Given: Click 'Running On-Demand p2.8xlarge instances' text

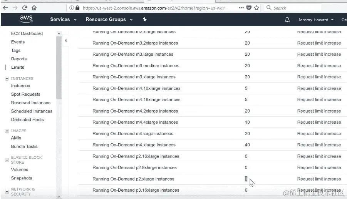Looking at the screenshot, I should [x=134, y=167].
